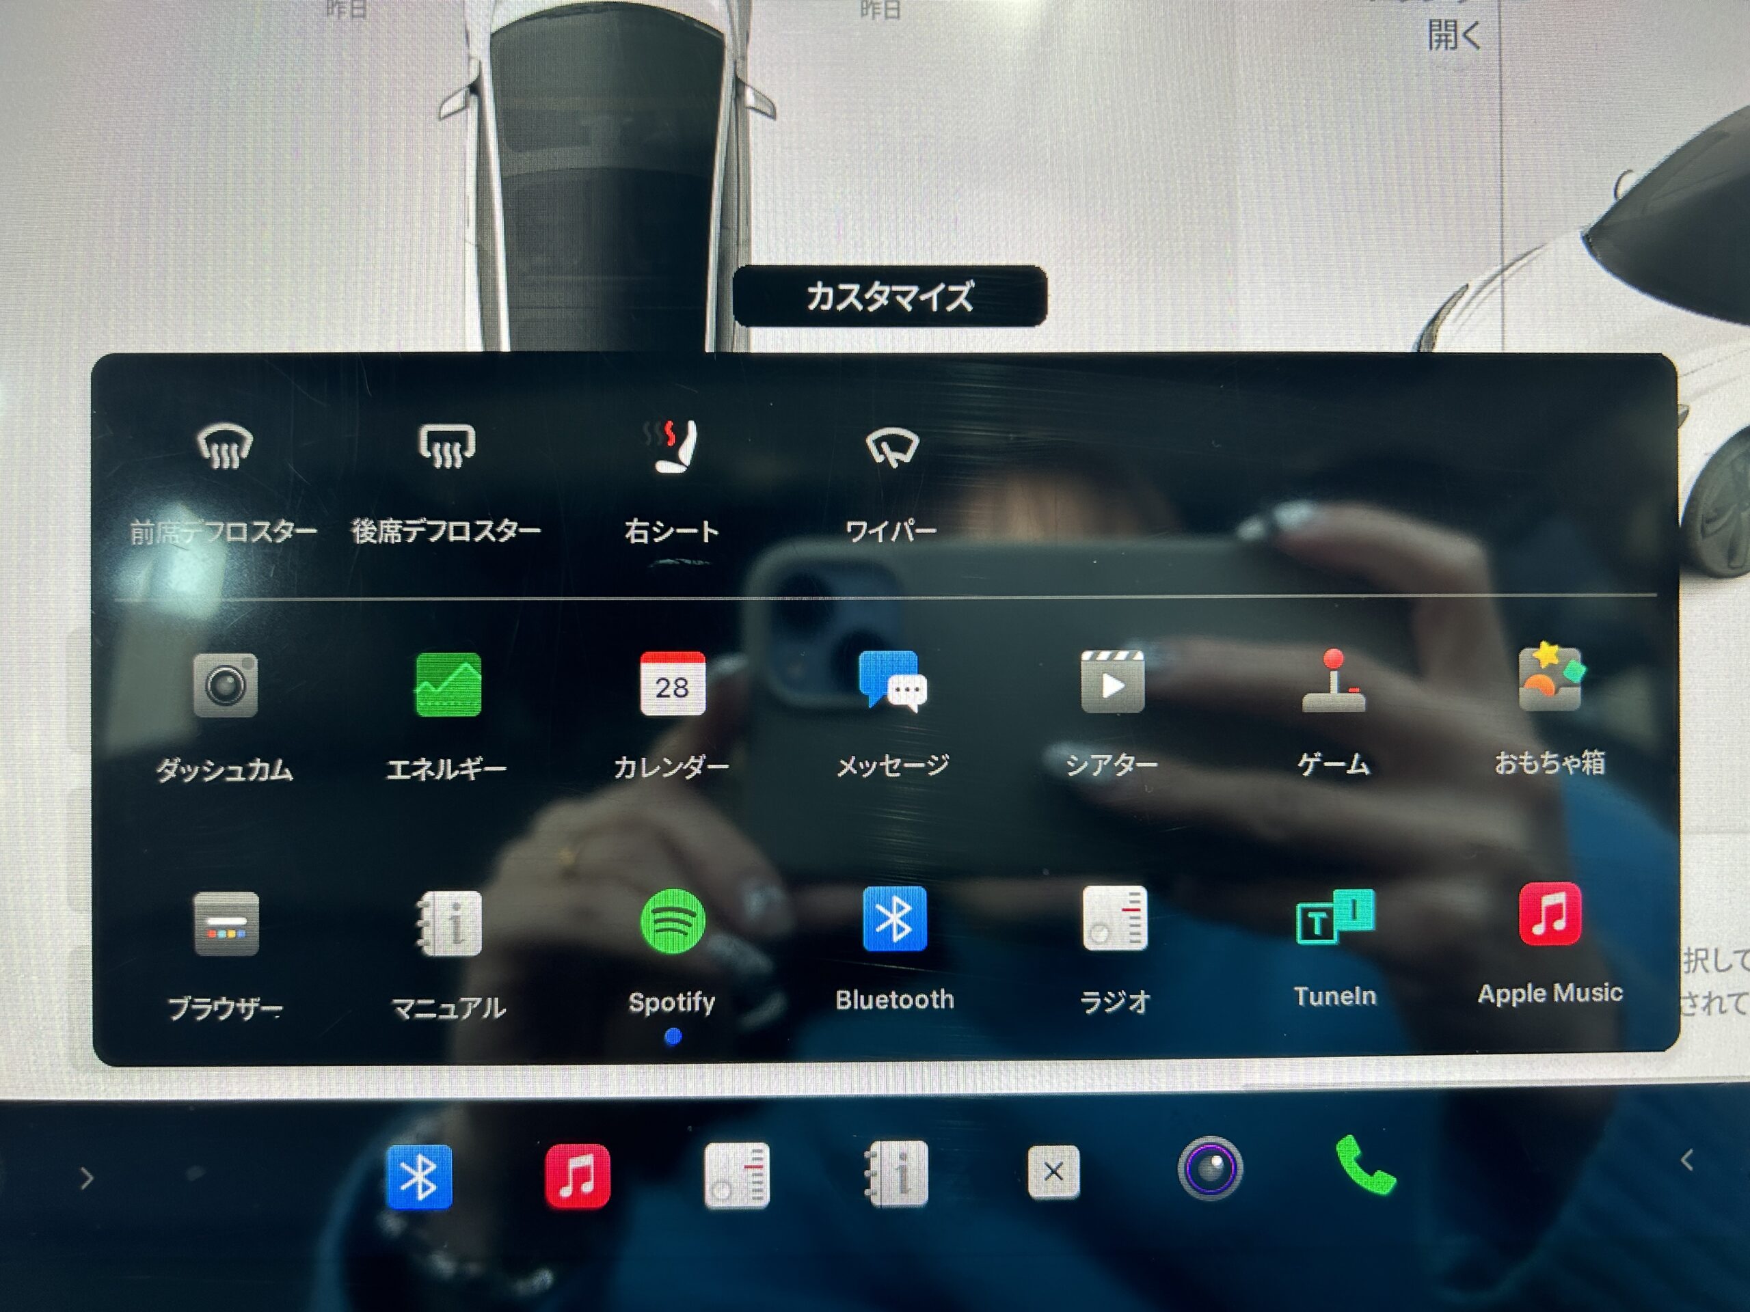Viewport: 1750px width, 1312px height.
Task: Open the Calendar app (カレンダー)
Action: click(672, 684)
